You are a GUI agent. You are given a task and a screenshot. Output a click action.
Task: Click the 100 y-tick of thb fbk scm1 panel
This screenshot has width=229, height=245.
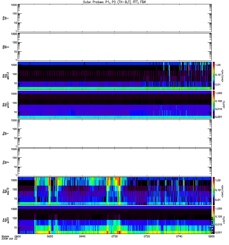[15, 103]
